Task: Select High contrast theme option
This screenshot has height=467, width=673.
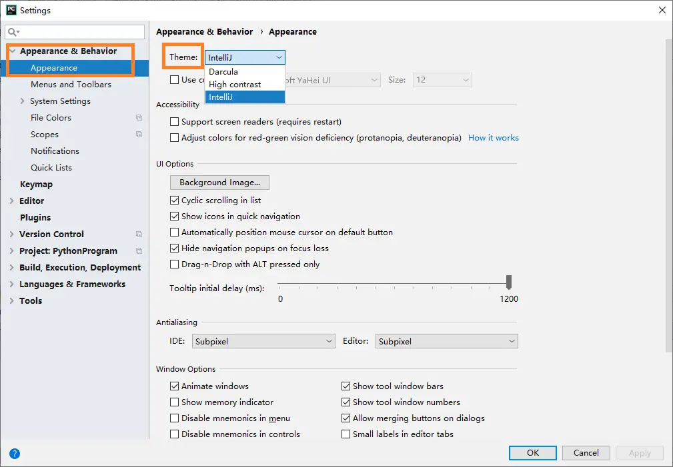Action: coord(245,85)
